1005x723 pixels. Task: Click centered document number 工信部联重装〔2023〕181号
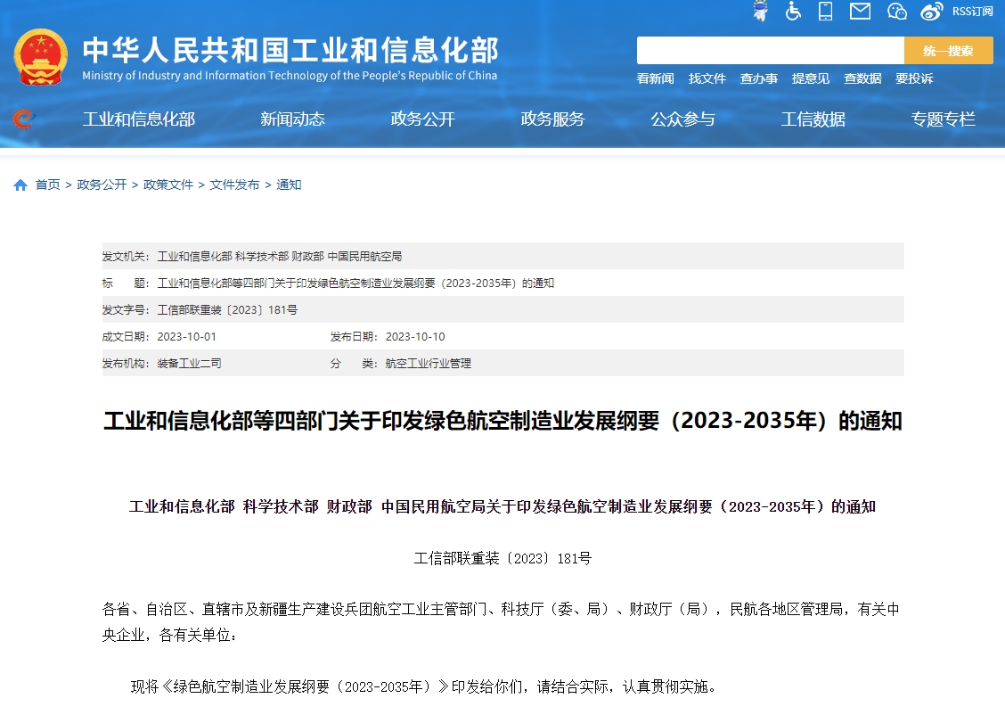point(502,559)
